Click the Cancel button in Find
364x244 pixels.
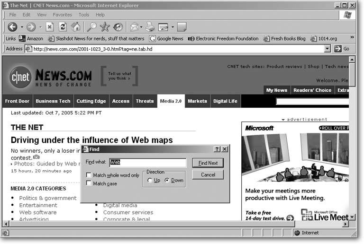[208, 175]
